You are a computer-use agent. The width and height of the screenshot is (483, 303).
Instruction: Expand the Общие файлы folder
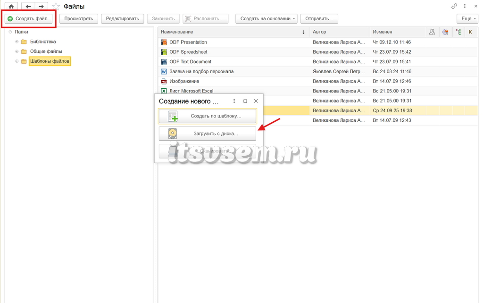point(17,51)
